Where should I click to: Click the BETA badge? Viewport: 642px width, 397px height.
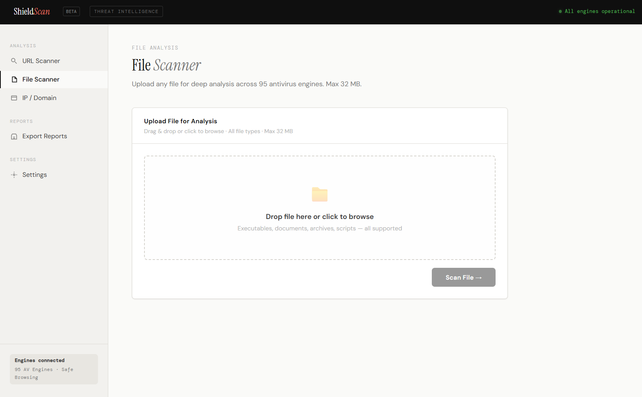[x=71, y=11]
